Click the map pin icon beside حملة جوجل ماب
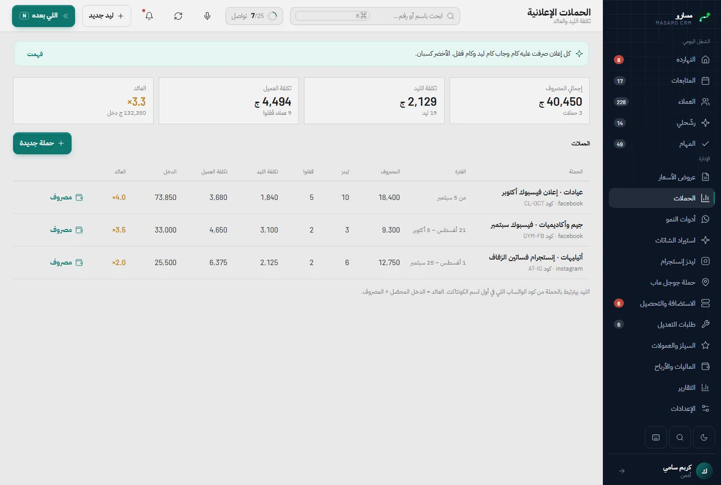Image resolution: width=721 pixels, height=485 pixels. point(705,282)
